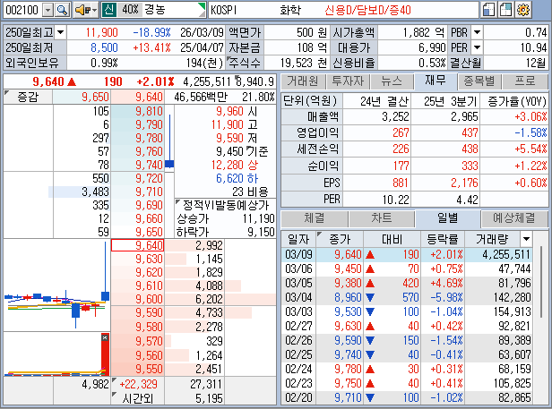This screenshot has height=409, width=552.
Task: Select the 03/04 daily row
Action: click(x=407, y=297)
